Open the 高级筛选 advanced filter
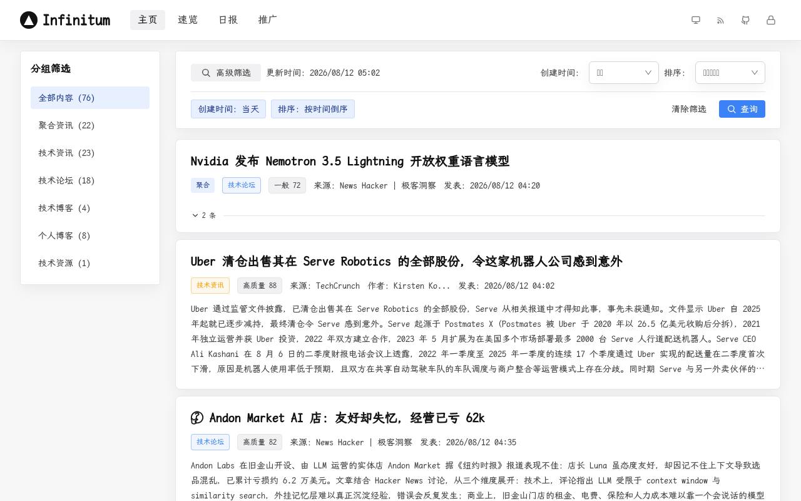This screenshot has width=801, height=501. pyautogui.click(x=226, y=73)
